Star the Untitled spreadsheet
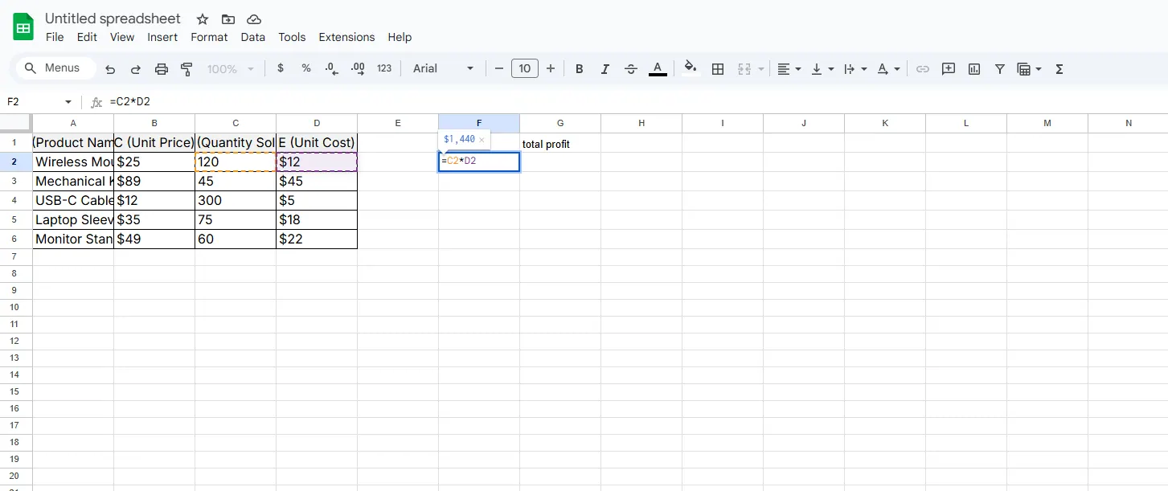 point(203,19)
